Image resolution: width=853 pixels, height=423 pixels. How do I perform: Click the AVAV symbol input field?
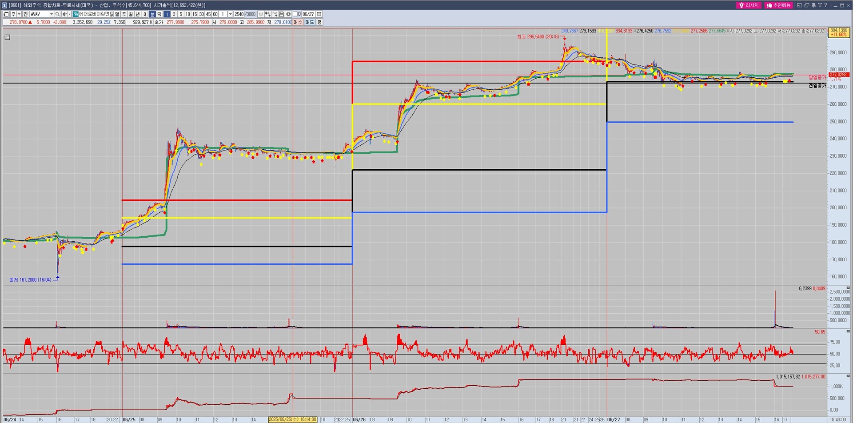tap(39, 14)
